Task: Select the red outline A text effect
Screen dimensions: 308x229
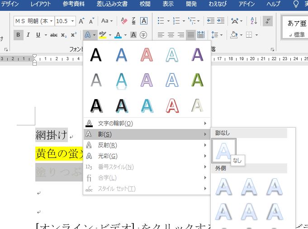Action: click(172, 106)
